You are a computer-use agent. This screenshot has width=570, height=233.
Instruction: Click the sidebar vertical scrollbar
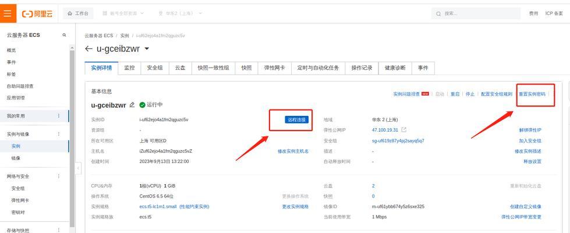tap(72, 138)
